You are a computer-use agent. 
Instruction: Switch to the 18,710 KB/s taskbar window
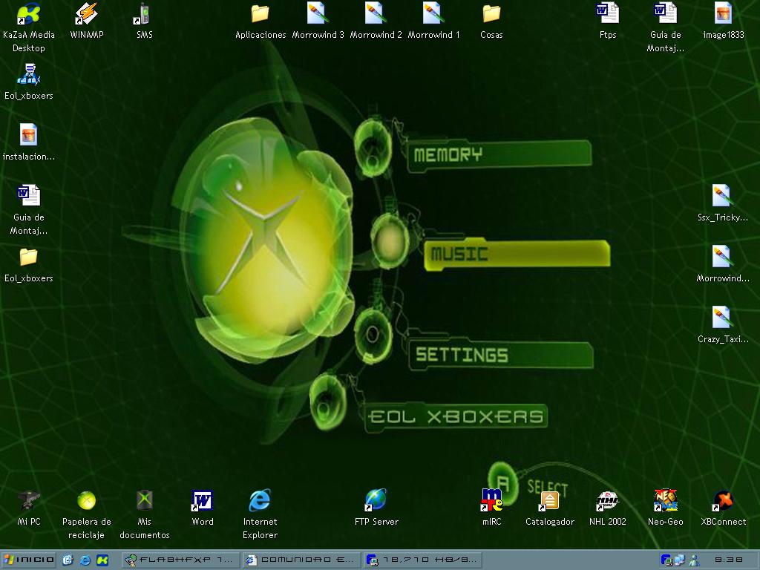[x=422, y=560]
